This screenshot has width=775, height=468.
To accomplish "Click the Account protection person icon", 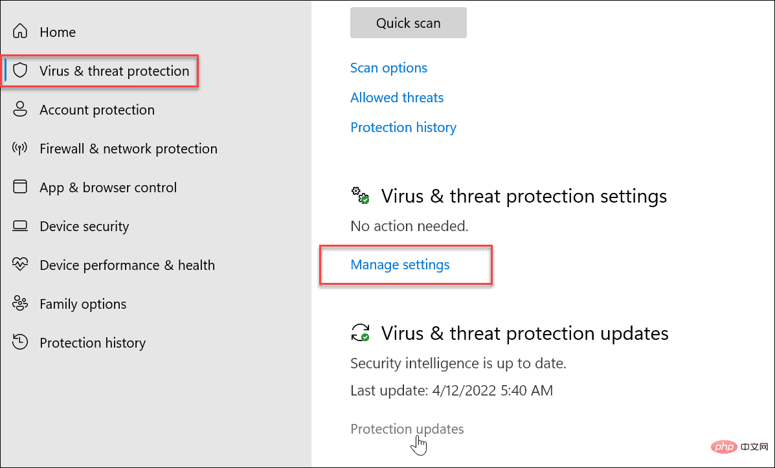I will [x=20, y=109].
